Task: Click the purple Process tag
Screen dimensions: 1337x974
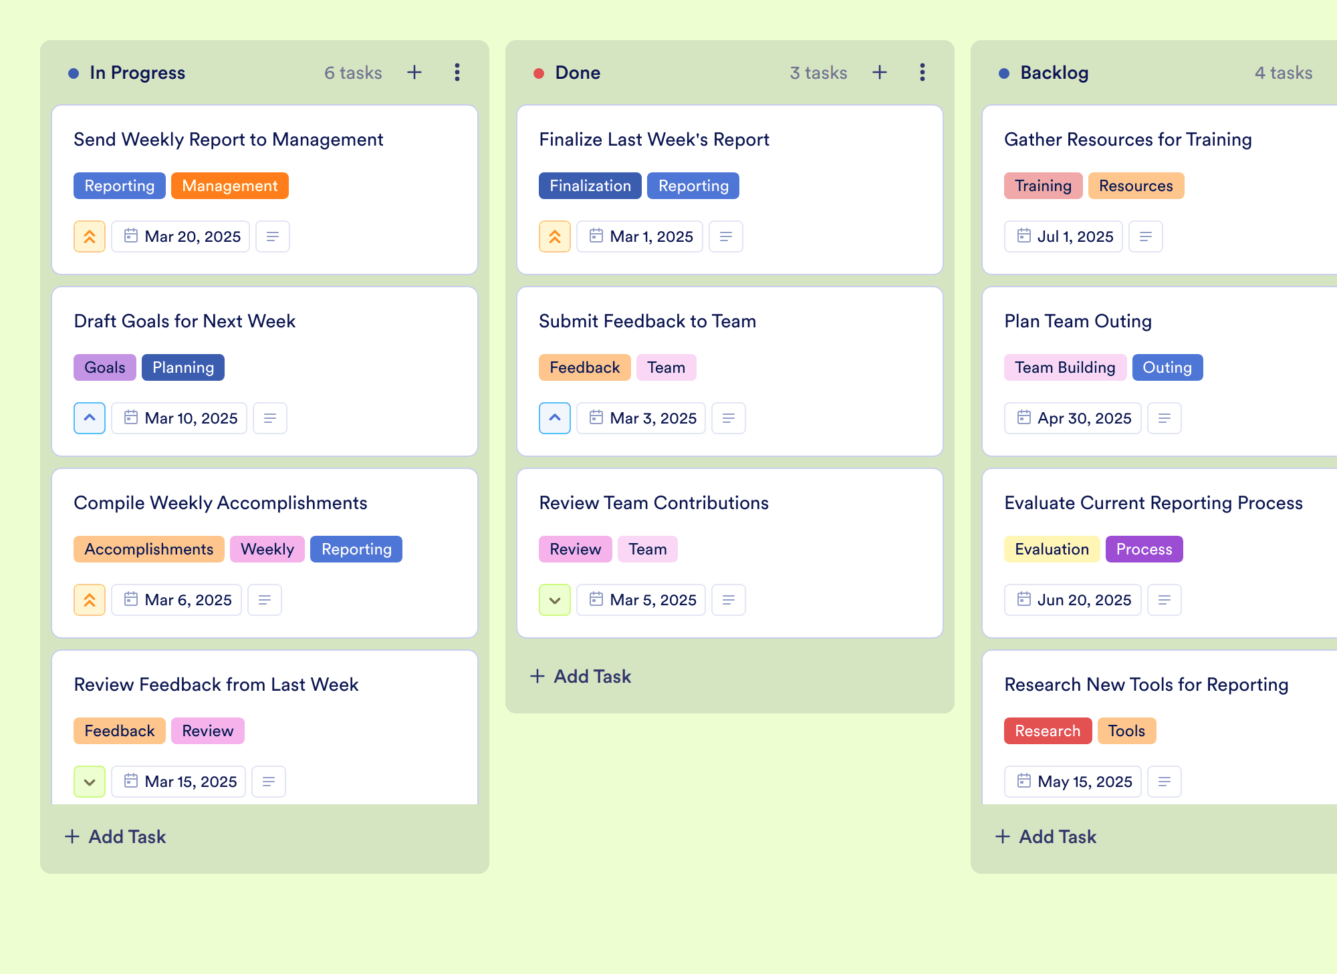Action: (x=1144, y=549)
